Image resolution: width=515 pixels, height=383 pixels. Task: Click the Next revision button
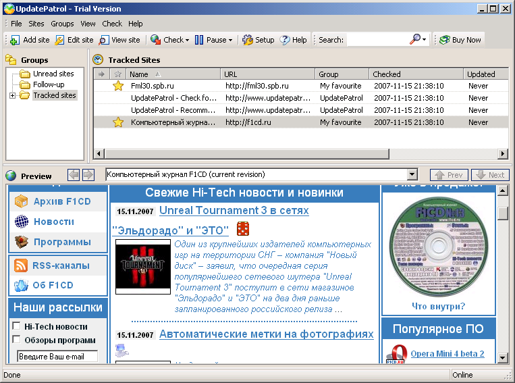(490, 175)
